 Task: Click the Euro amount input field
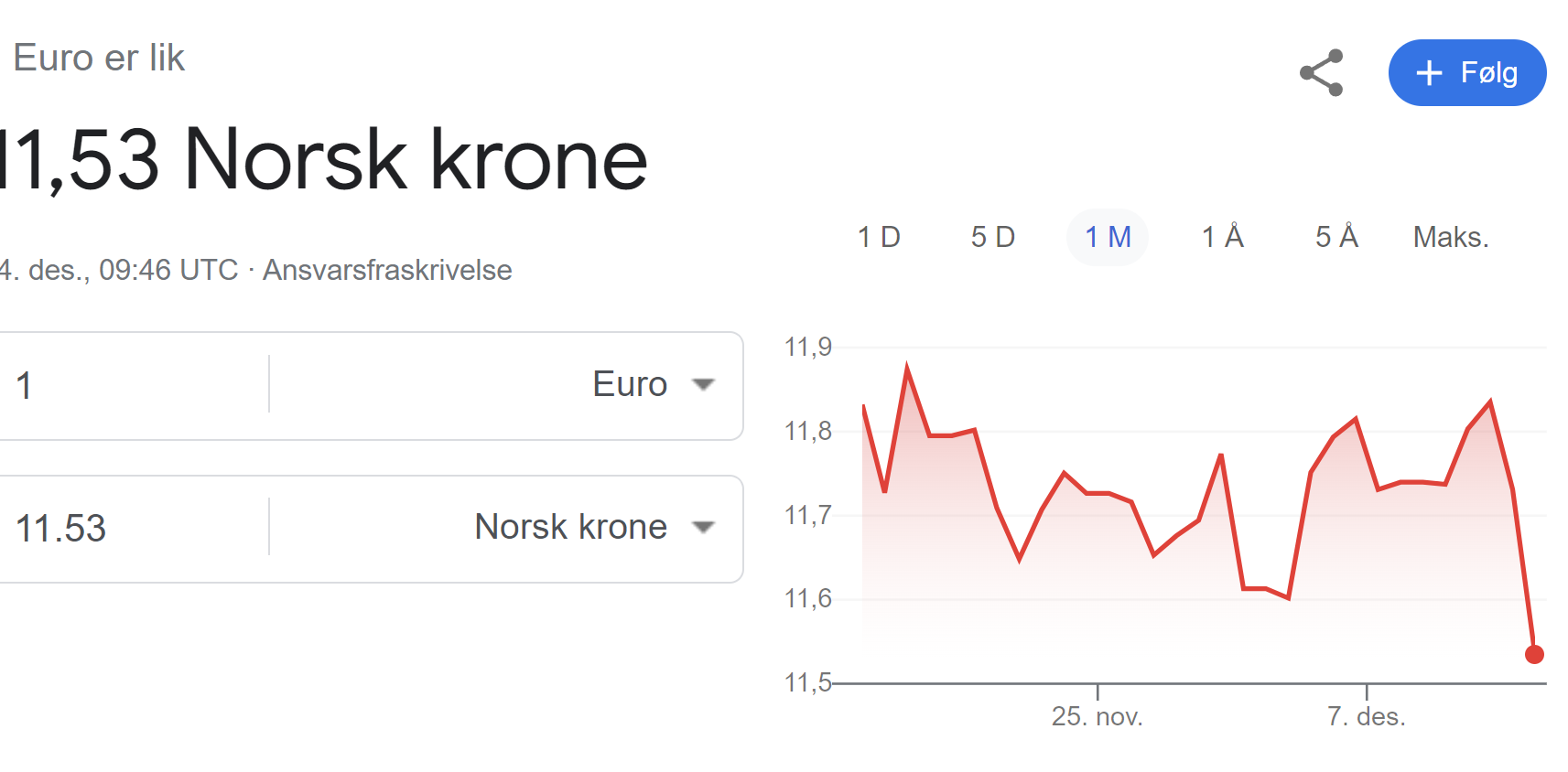134,385
